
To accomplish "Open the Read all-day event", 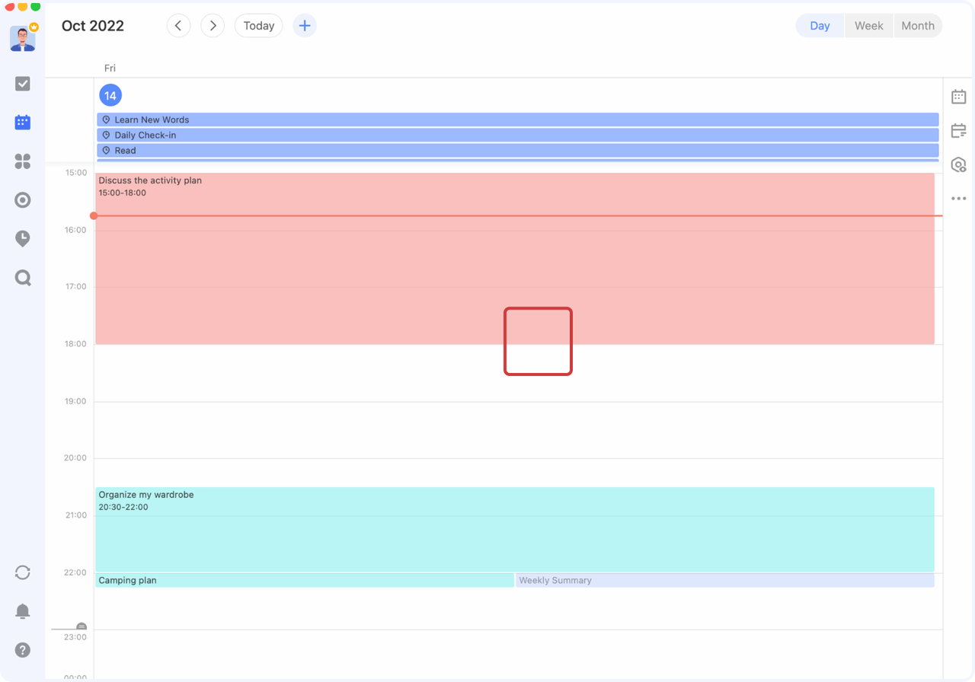I will (x=518, y=150).
